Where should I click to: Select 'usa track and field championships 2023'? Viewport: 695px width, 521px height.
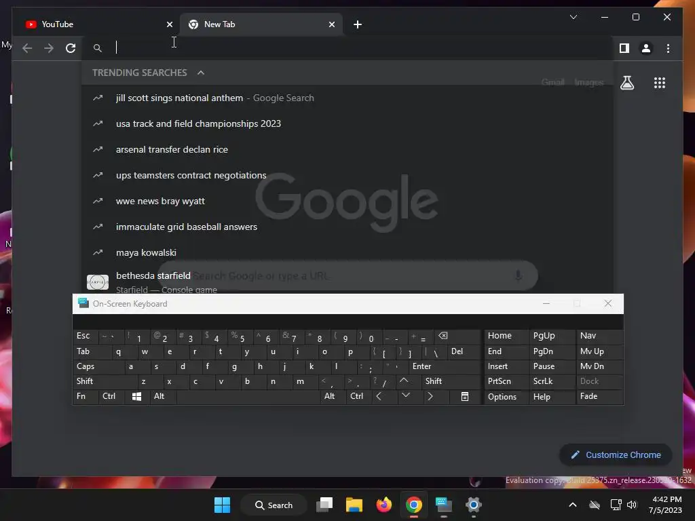(347, 123)
